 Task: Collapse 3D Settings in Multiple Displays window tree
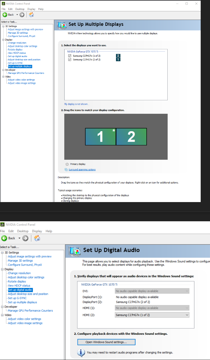coord(3,26)
